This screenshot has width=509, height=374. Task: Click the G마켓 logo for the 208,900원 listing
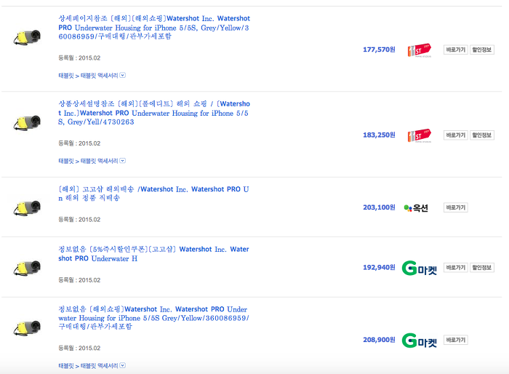tap(420, 340)
